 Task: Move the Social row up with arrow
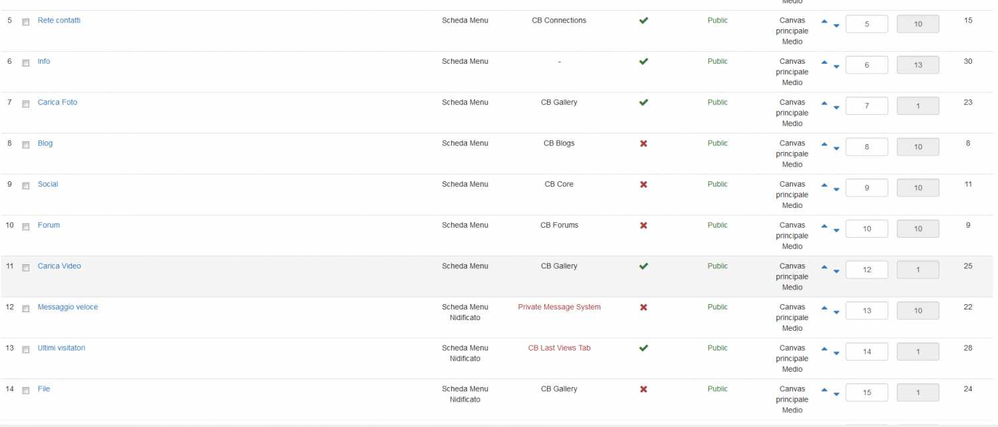click(824, 185)
